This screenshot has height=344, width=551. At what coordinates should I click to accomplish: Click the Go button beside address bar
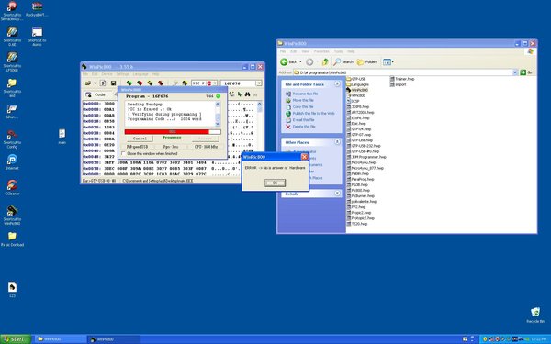pyautogui.click(x=526, y=72)
